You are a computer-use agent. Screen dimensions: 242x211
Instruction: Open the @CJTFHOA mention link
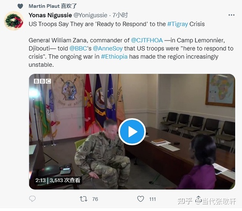(x=147, y=40)
